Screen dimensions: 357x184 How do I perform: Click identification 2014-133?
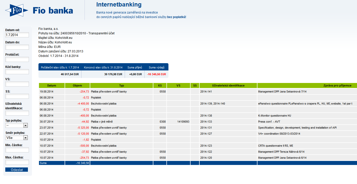(x=206, y=122)
